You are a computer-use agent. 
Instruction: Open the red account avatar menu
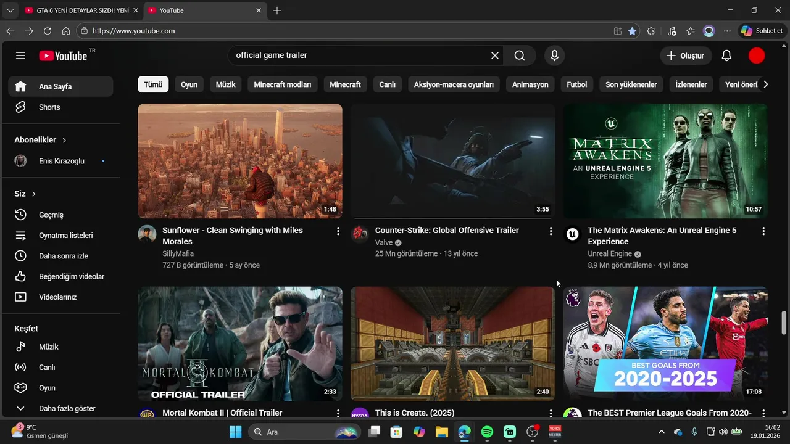[757, 55]
